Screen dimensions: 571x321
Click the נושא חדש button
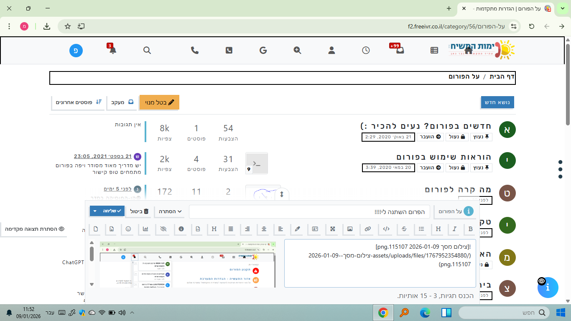[497, 102]
